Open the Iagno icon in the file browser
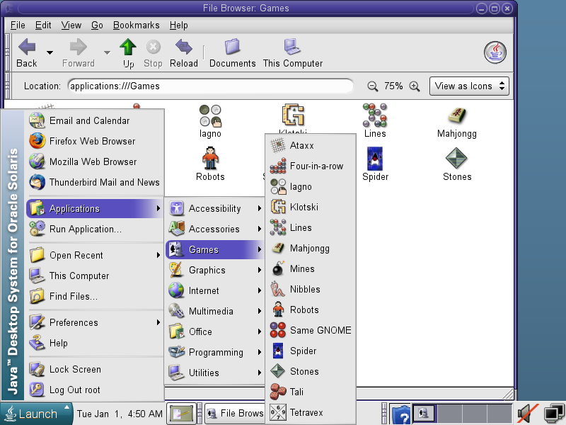The image size is (566, 425). point(210,116)
